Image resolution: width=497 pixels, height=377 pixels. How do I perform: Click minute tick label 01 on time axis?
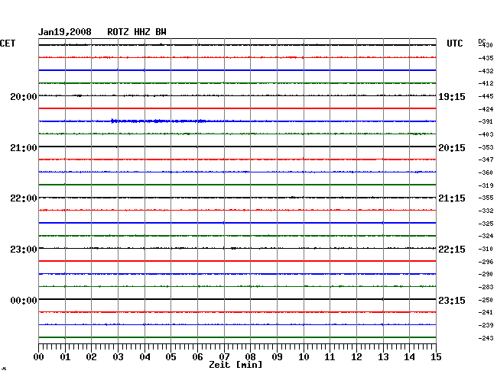(x=65, y=357)
